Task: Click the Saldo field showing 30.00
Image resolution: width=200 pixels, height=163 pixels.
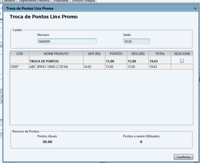Action: [x=137, y=42]
